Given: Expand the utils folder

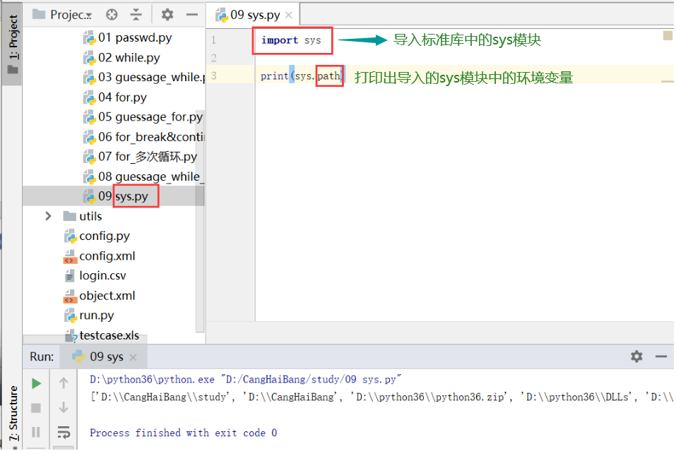Looking at the screenshot, I should tap(48, 215).
